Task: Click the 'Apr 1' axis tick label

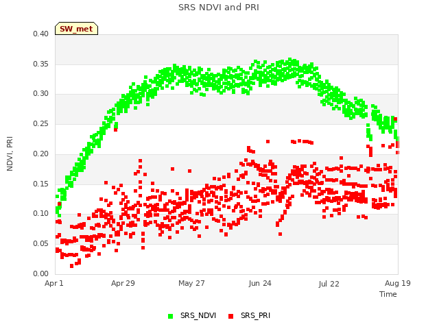Action: (x=54, y=283)
